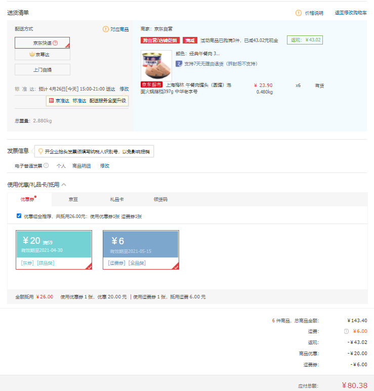The width and height of the screenshot is (374, 391).
Task: Open the 对应商品 link
Action: 119,29
